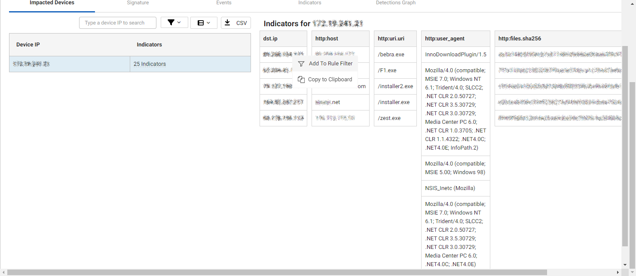Select the MSIE 5.00; Windows 98 user agent
Viewport: 636px width, 276px height.
(456, 168)
